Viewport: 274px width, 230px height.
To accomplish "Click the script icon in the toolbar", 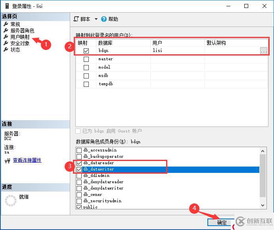I will 76,19.
